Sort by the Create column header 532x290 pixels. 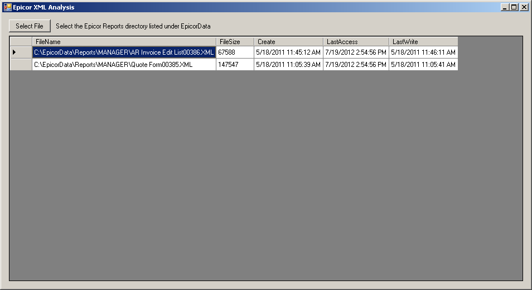pyautogui.click(x=288, y=42)
